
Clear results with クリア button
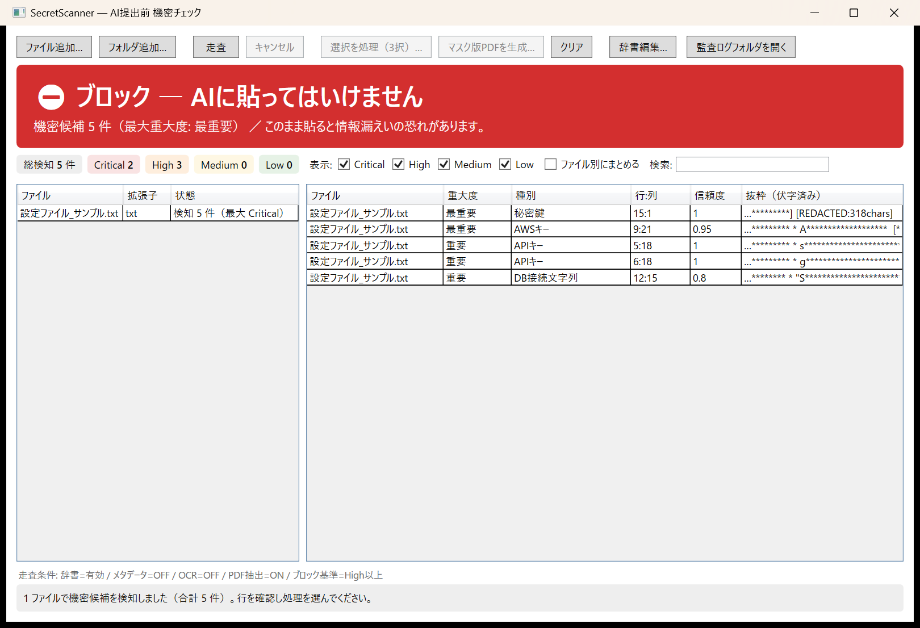[571, 47]
